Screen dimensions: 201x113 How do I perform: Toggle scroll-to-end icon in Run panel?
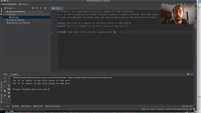(x=9, y=89)
